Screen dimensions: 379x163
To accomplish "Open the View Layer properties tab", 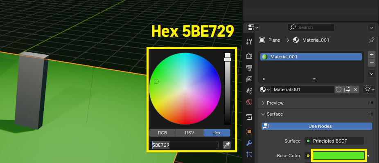I will [249, 79].
